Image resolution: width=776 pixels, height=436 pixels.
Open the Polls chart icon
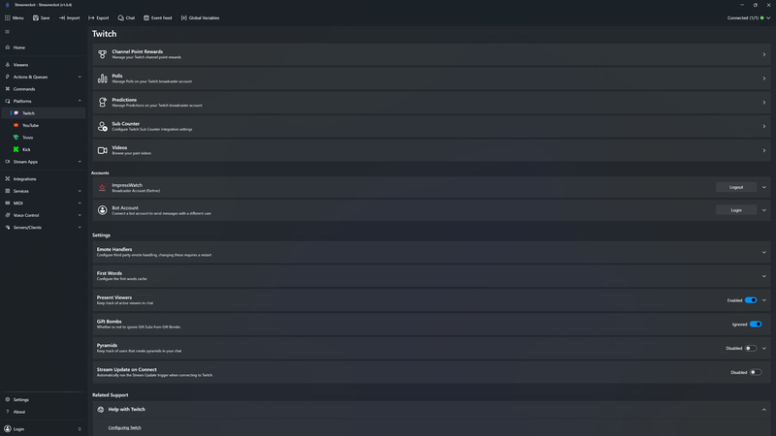[103, 78]
